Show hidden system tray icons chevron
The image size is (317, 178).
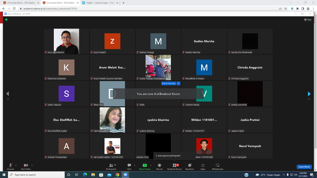pos(284,175)
